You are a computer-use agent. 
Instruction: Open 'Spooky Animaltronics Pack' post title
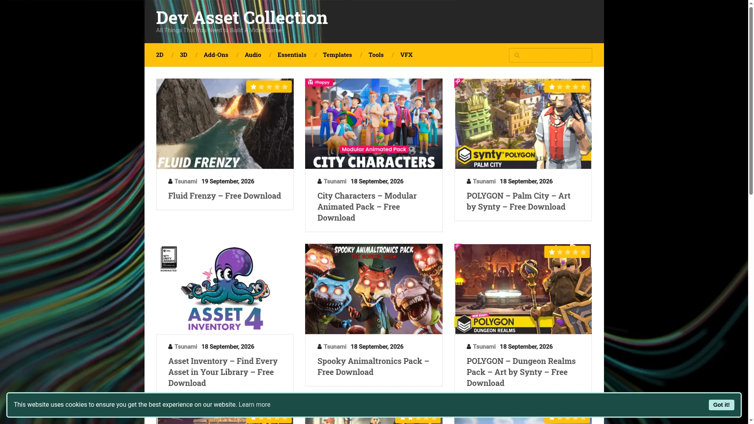[373, 366]
